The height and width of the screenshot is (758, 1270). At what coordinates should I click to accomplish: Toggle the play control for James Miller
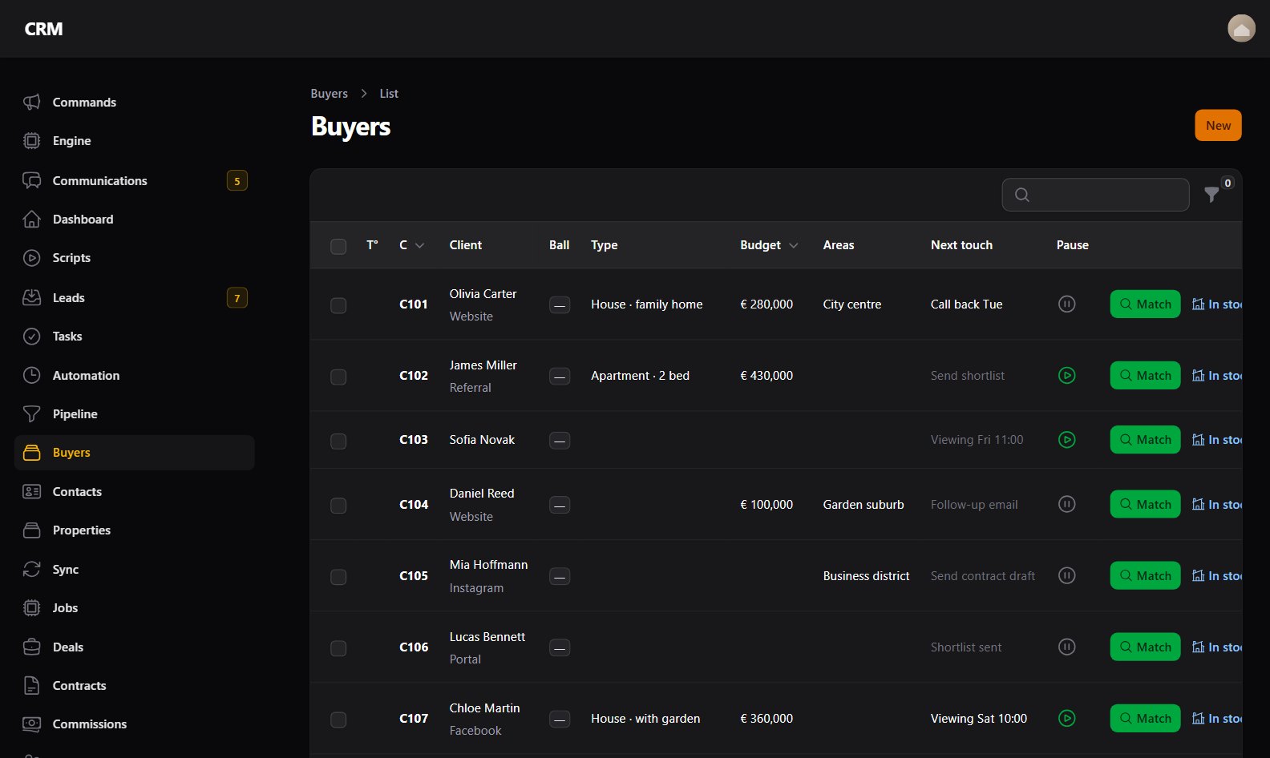1066,375
